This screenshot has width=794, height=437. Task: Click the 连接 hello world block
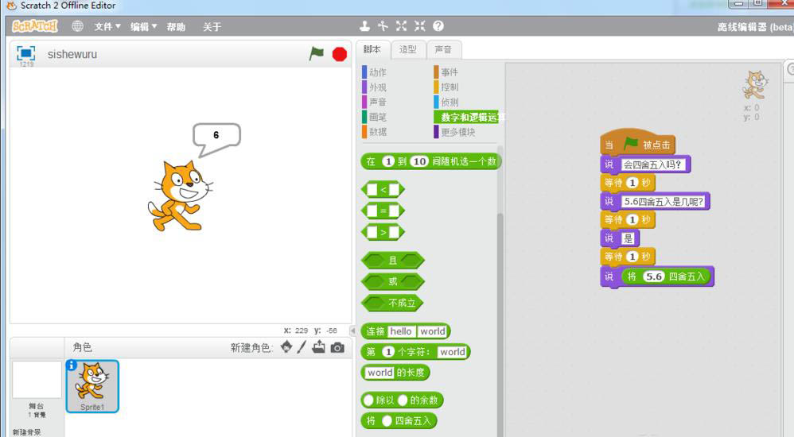(406, 331)
